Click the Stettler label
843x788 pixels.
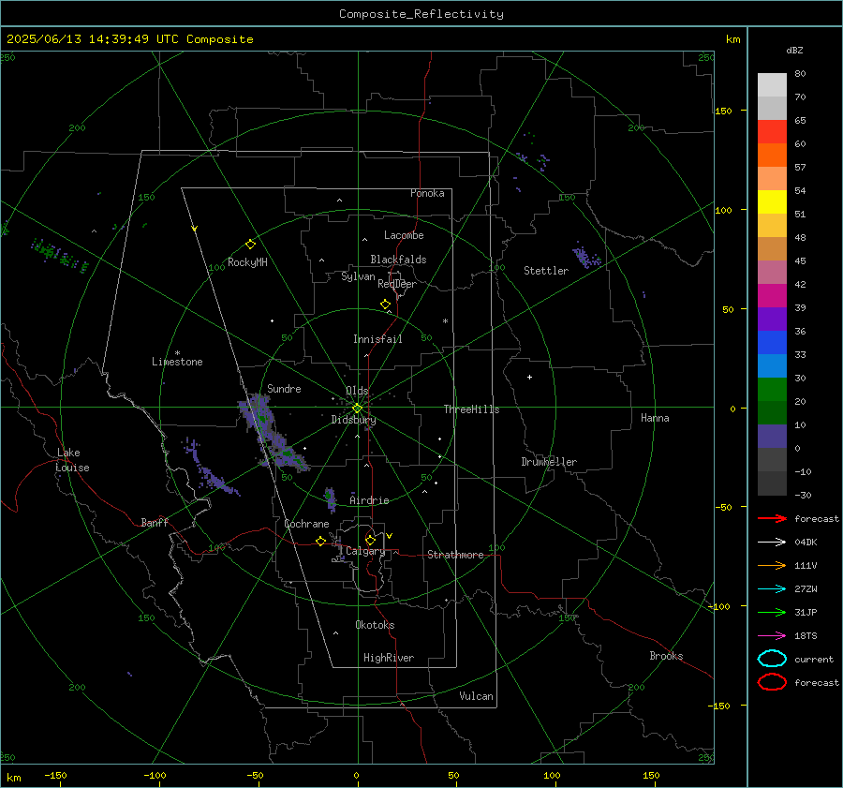point(546,271)
